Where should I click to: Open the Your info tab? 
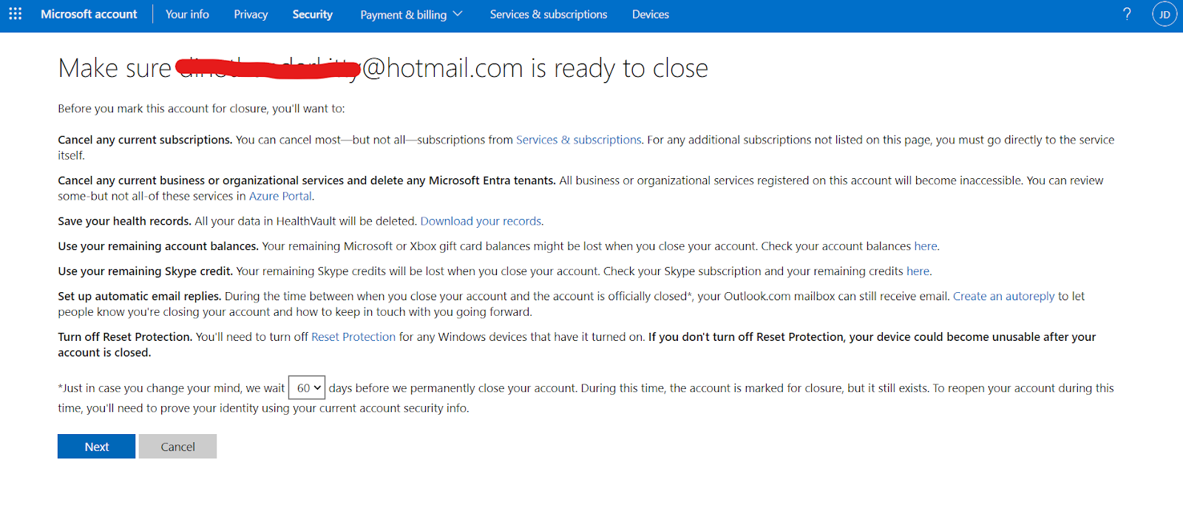(x=187, y=14)
